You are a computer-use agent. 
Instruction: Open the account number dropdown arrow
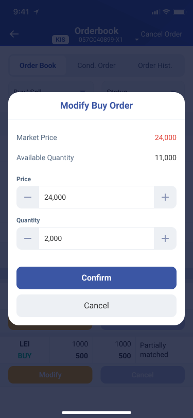click(137, 40)
